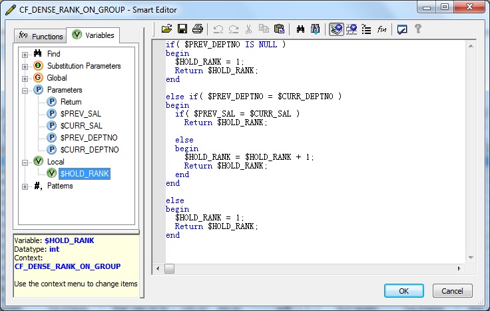Click the f(x) function wizard toolbar icon
This screenshot has height=311, width=490.
click(381, 29)
